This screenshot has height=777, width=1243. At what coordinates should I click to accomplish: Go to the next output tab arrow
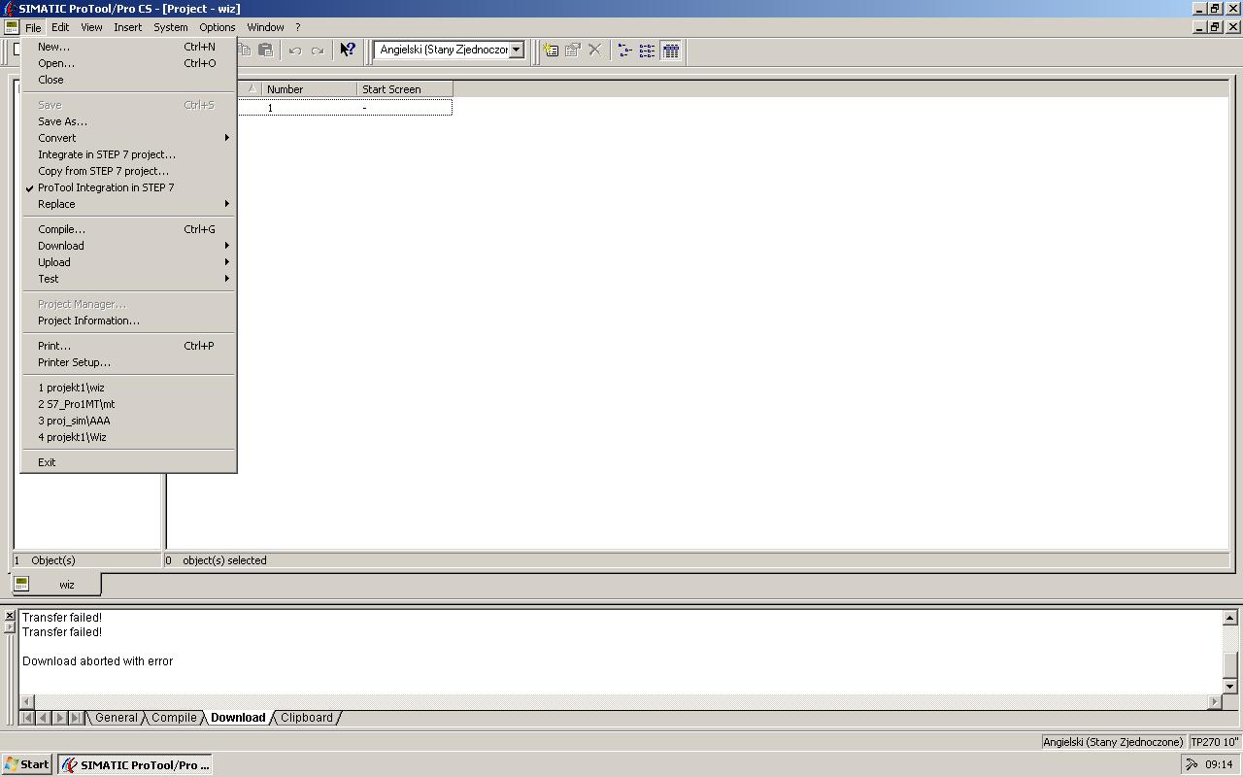pos(59,718)
